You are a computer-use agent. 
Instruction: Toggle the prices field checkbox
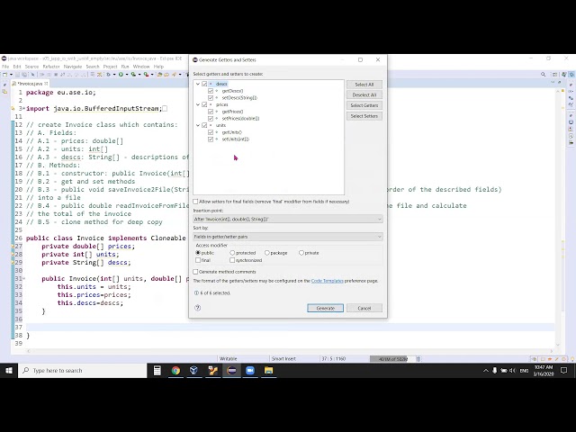204,104
